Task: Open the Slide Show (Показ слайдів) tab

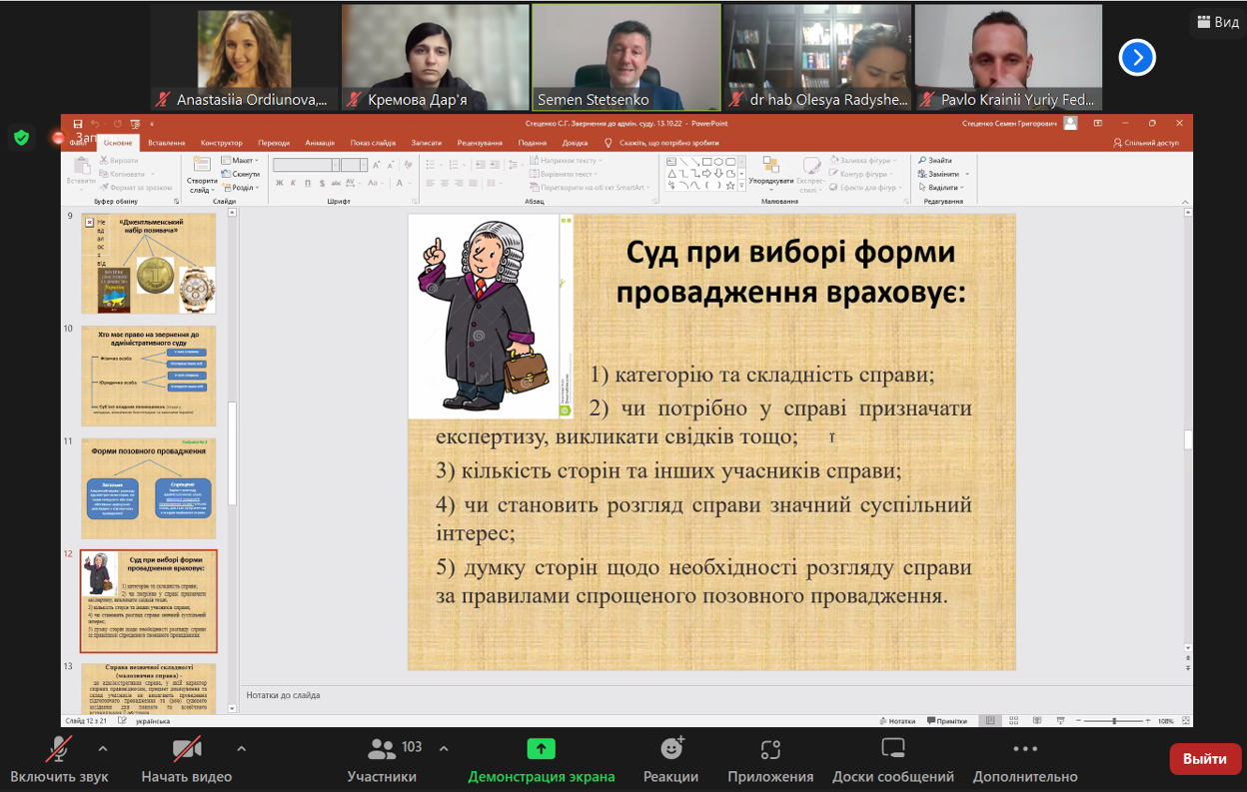Action: click(373, 143)
